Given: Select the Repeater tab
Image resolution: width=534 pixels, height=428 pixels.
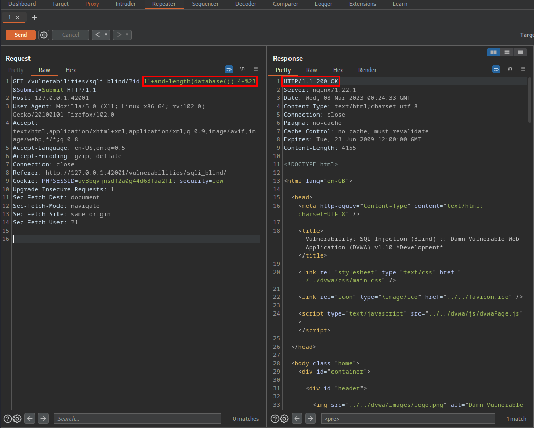Looking at the screenshot, I should click(164, 4).
